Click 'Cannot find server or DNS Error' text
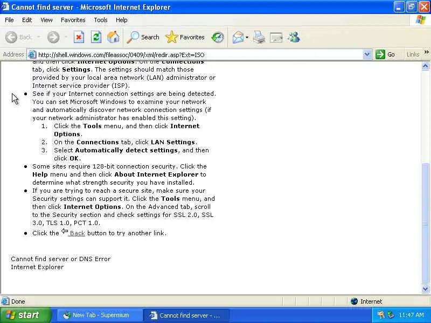This screenshot has width=431, height=323. [60, 259]
